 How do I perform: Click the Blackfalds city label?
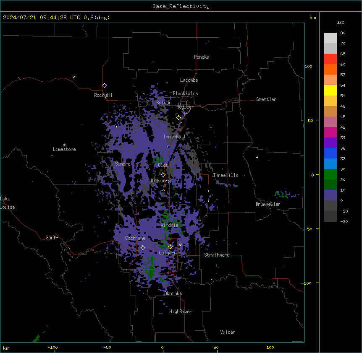tap(185, 93)
